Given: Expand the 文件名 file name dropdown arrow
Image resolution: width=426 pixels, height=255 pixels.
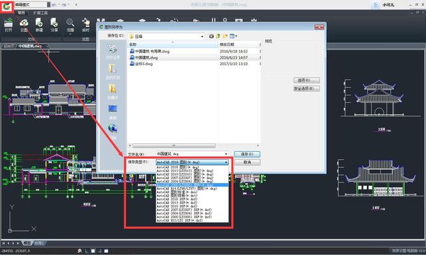Looking at the screenshot, I should [x=226, y=154].
